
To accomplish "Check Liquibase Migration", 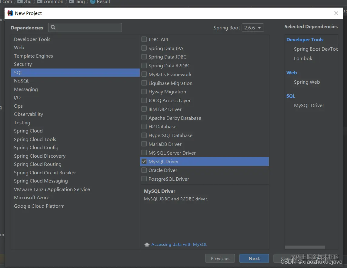I will click(x=144, y=83).
